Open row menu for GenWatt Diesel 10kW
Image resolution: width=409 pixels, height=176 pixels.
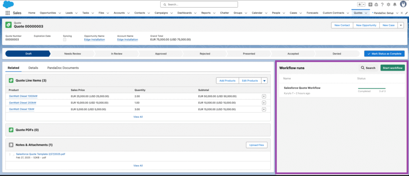tap(264, 109)
